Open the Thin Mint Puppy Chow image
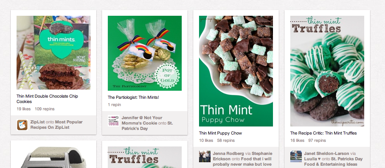385x168 pixels. [x=236, y=71]
